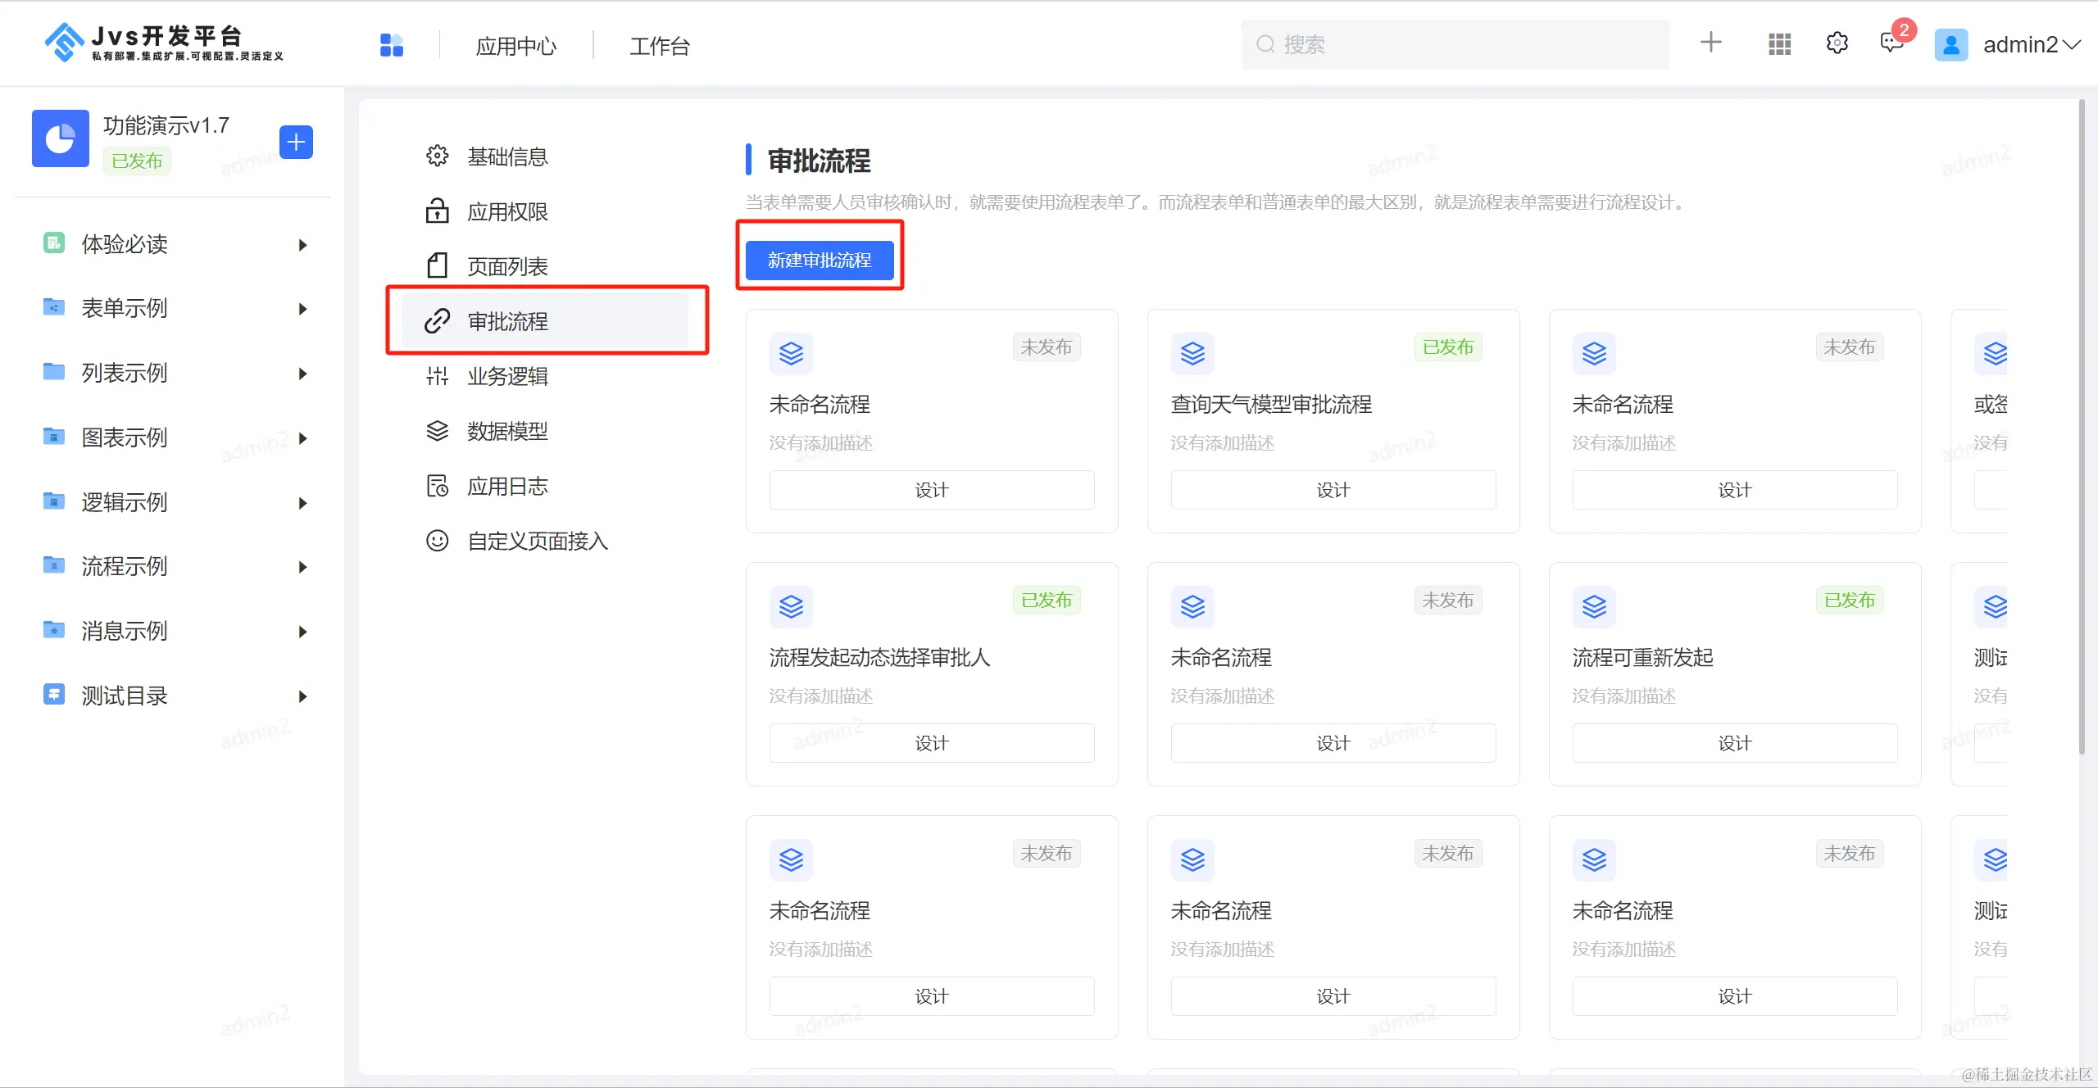Viewport: 2098px width, 1088px height.
Task: Click the 搜索 search input field
Action: point(1455,44)
